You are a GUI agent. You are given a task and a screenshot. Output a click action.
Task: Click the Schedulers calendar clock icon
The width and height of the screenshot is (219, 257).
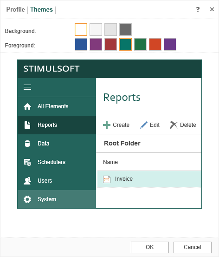pos(27,162)
